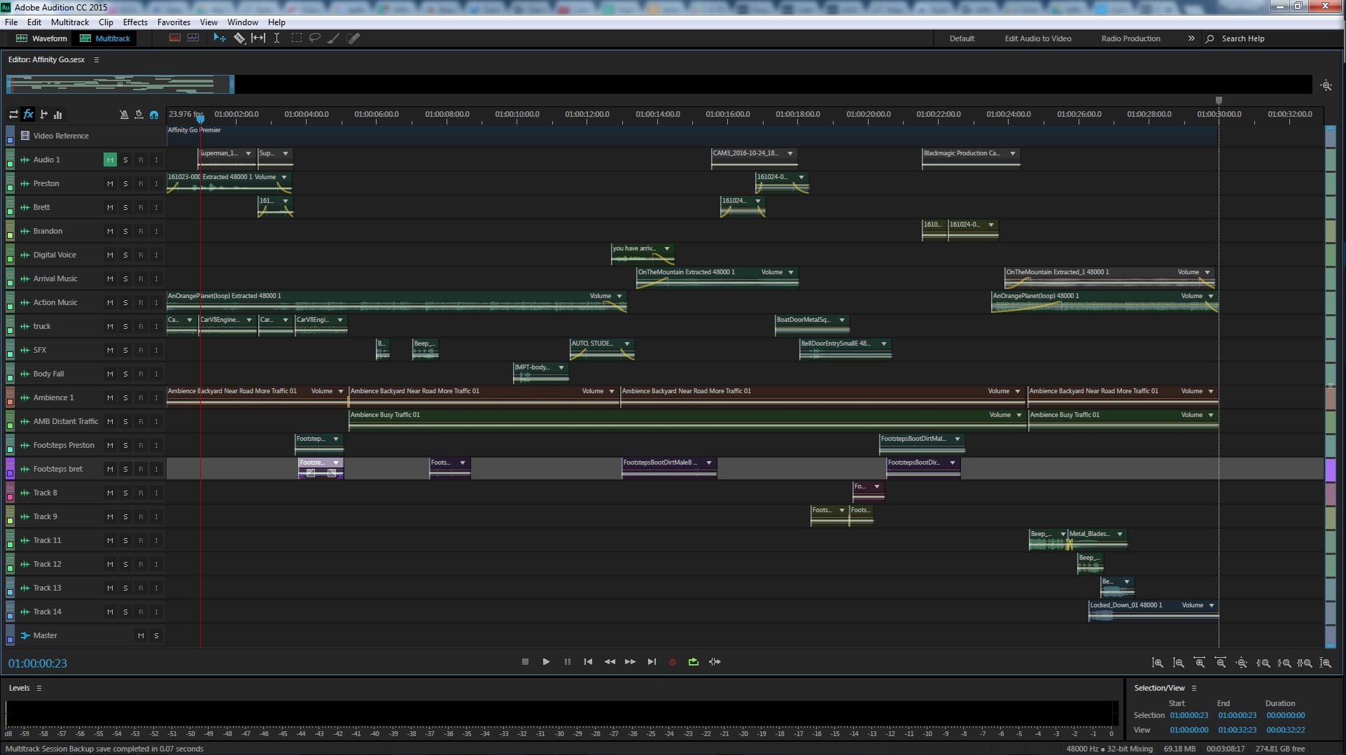Open the Clip menu
This screenshot has height=755, width=1346.
click(x=106, y=22)
